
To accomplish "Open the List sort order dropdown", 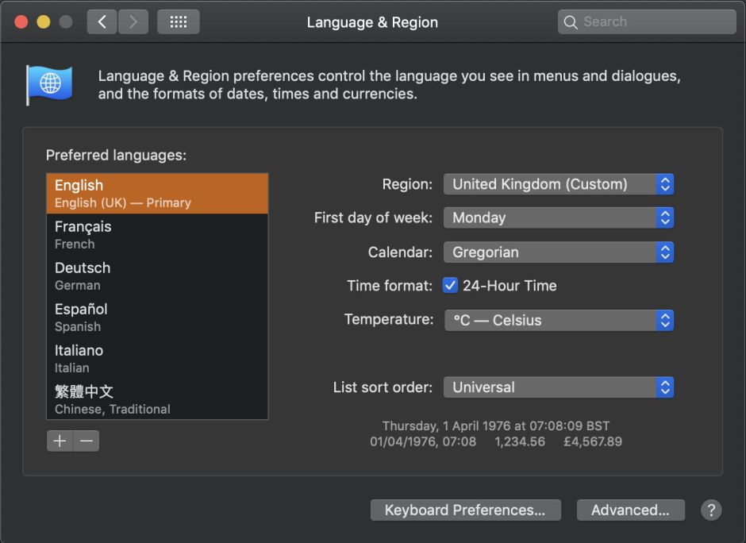I will (558, 387).
